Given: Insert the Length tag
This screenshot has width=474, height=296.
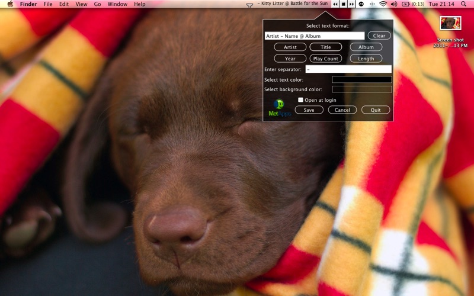Looking at the screenshot, I should (366, 59).
